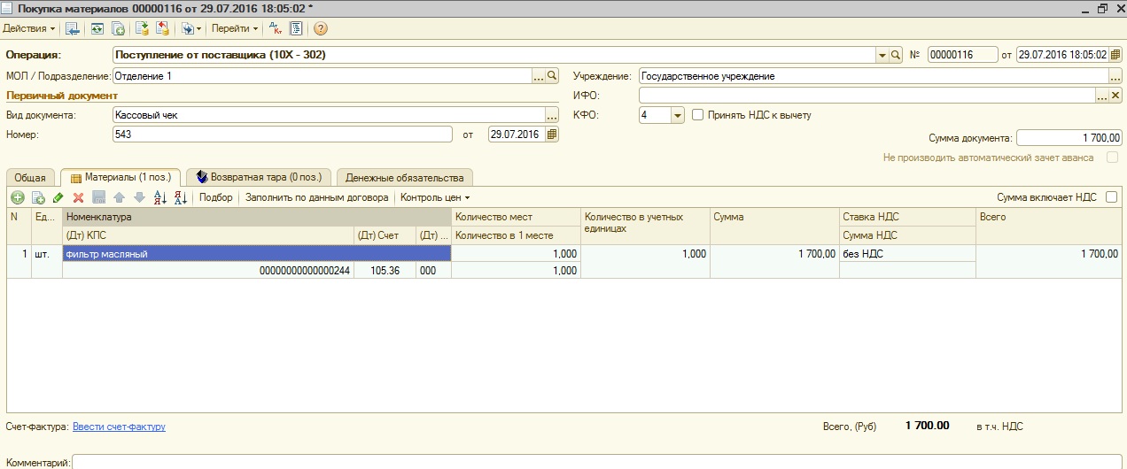The image size is (1127, 469).
Task: Switch to the Общая tab
Action: pyautogui.click(x=30, y=178)
